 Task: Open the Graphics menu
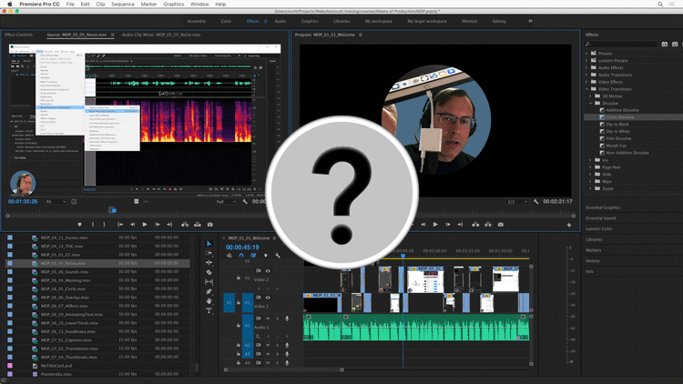173,4
